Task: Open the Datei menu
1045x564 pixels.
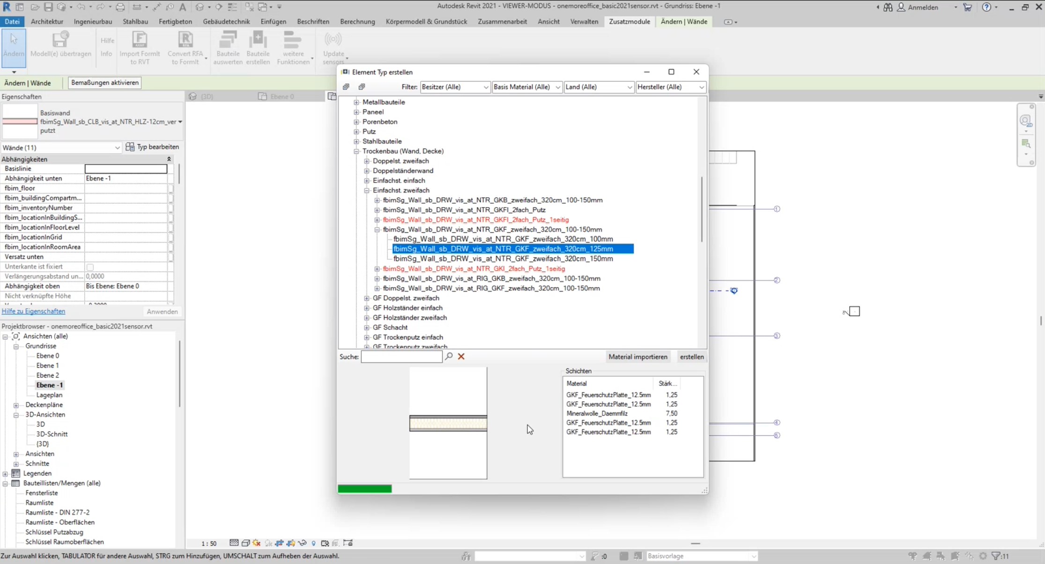Action: click(12, 22)
